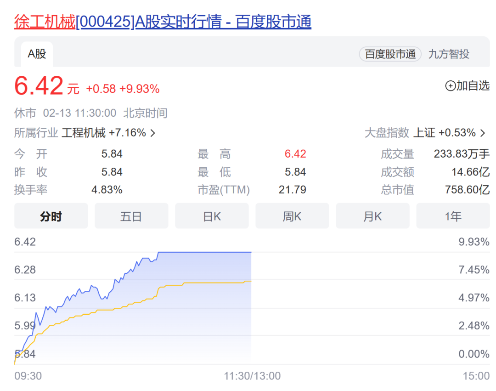The height and width of the screenshot is (391, 496).
Task: Click the +0.58 price change value
Action: 101,89
